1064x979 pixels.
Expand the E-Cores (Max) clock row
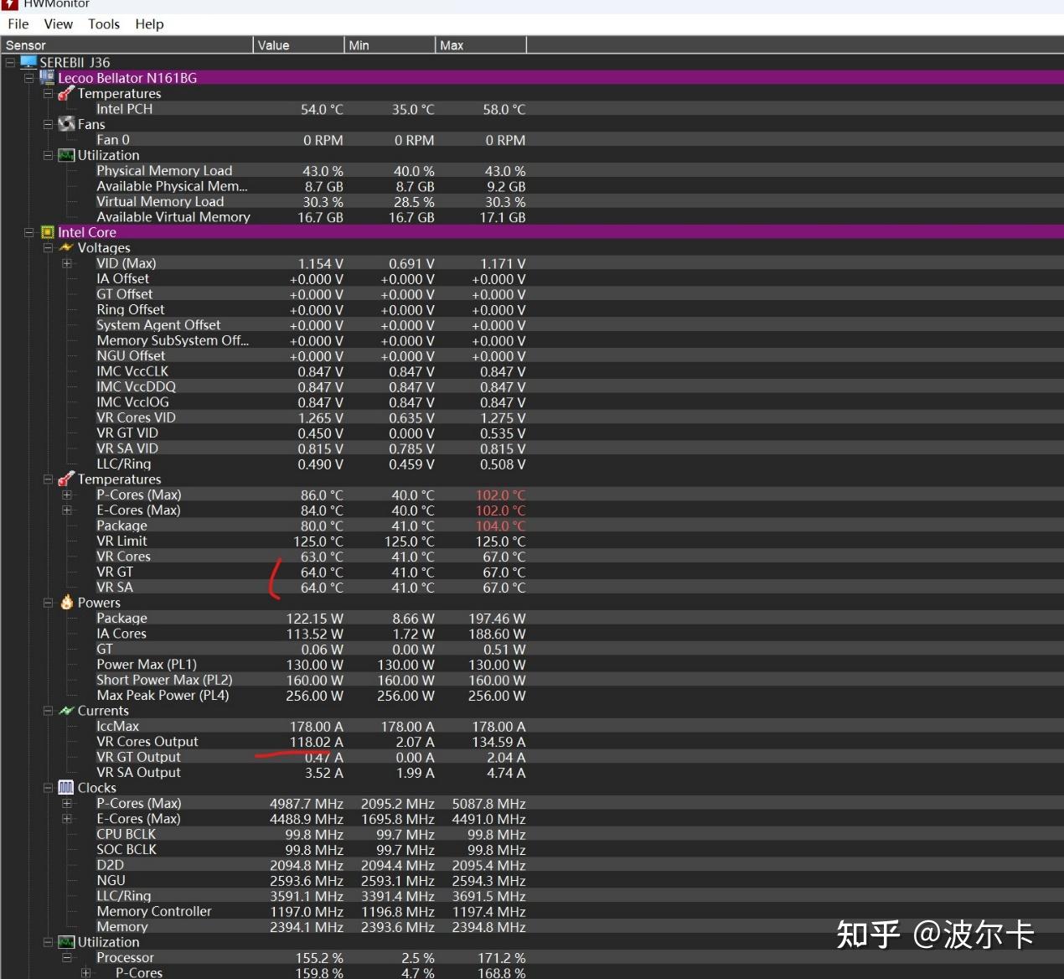(x=66, y=818)
